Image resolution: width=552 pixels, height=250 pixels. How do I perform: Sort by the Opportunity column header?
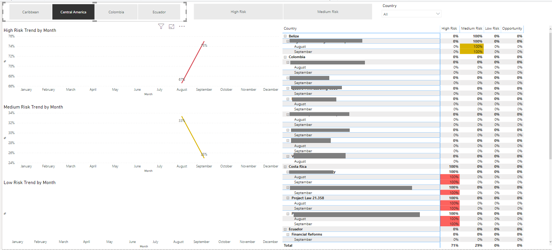pyautogui.click(x=512, y=29)
